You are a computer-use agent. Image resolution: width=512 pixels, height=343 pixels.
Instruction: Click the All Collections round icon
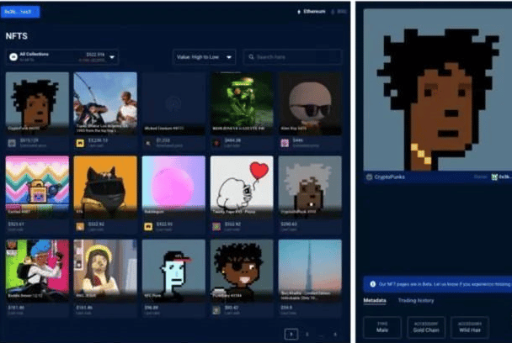(13, 57)
